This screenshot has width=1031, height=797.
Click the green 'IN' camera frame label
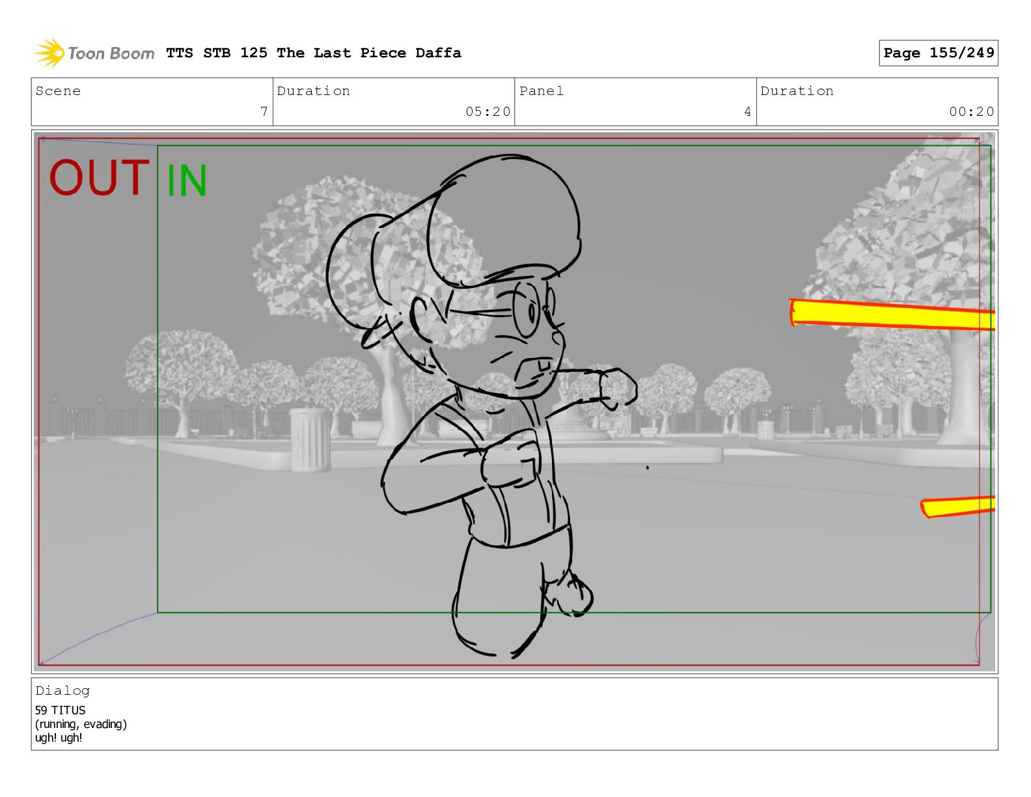187,180
